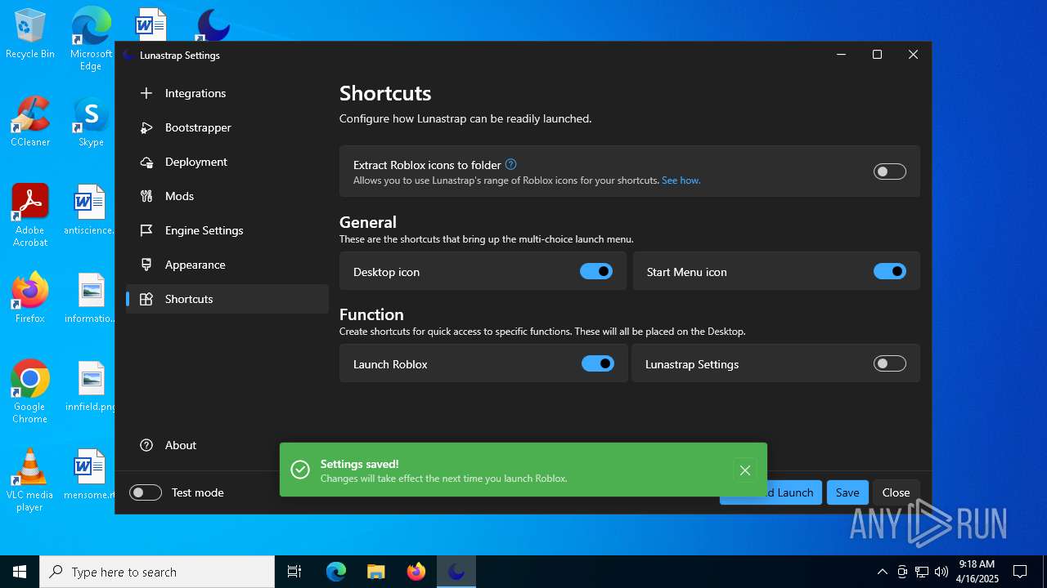The width and height of the screenshot is (1047, 588).
Task: Click the Close button at bottom
Action: coord(896,492)
